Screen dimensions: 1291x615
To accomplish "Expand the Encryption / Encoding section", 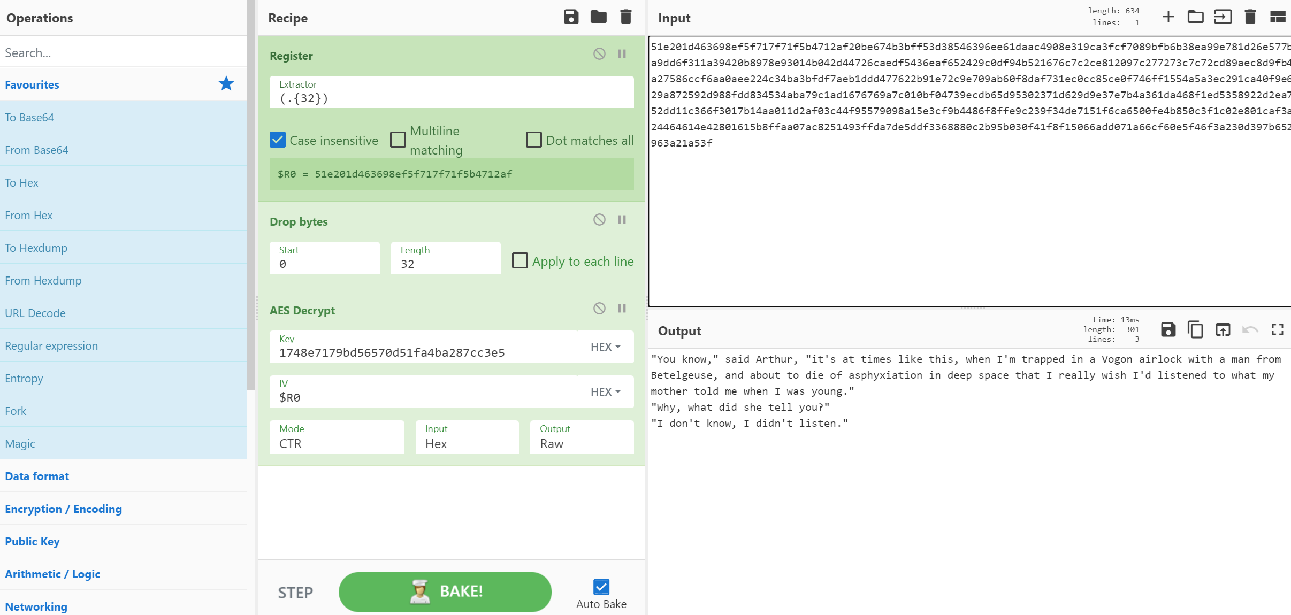I will coord(63,508).
